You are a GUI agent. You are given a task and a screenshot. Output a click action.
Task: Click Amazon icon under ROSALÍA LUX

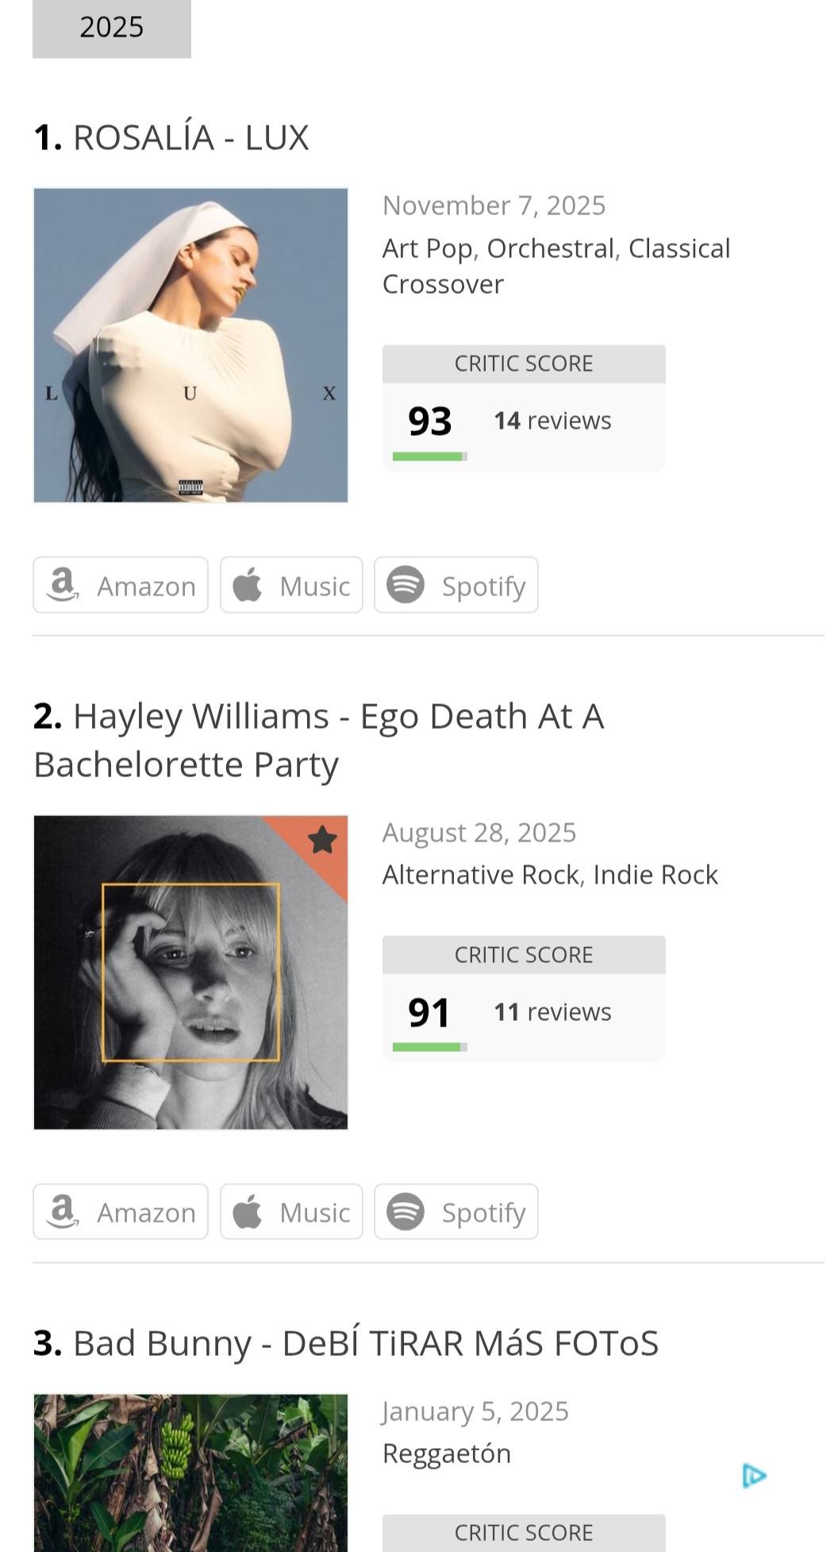(x=63, y=585)
